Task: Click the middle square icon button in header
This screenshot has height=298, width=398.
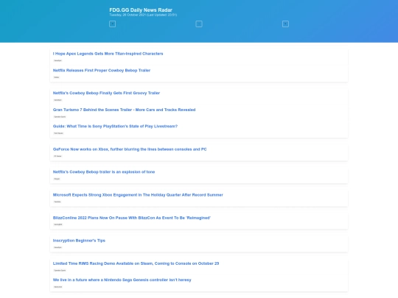Action: click(199, 24)
